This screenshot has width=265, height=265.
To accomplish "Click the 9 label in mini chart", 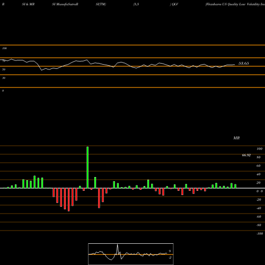I will pyautogui.click(x=170, y=251).
